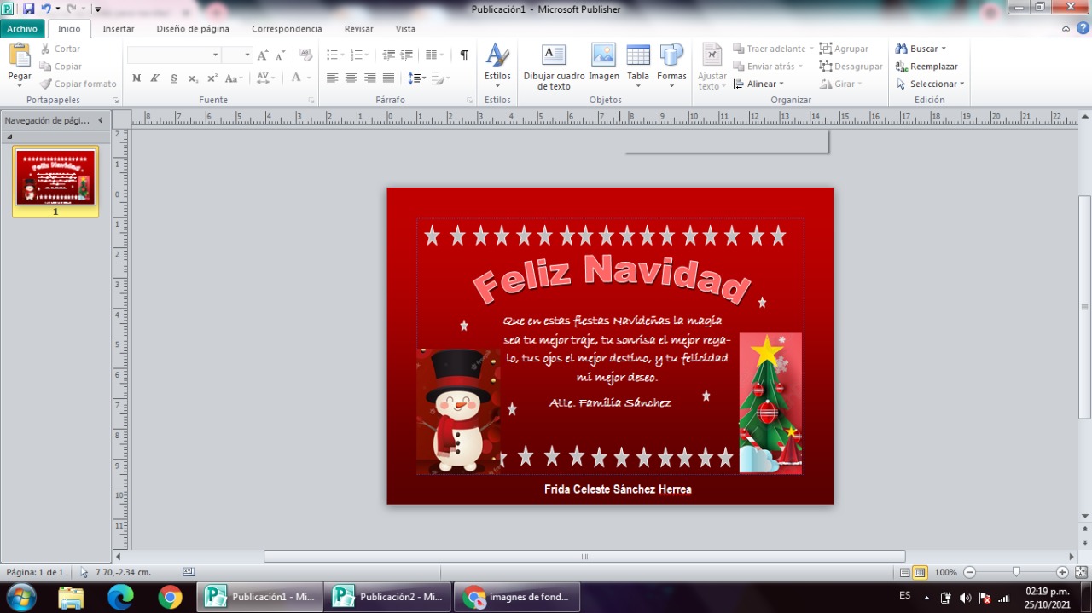Toggle the paragraph marks (¶) button

pyautogui.click(x=464, y=55)
